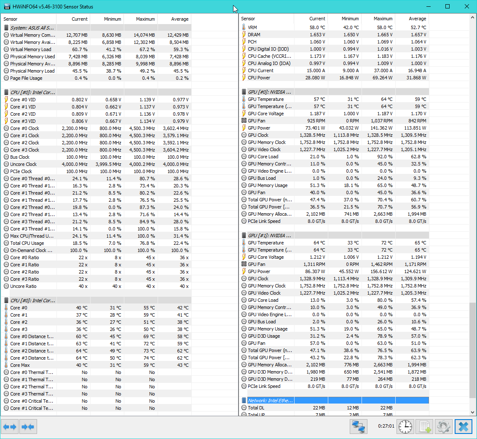This screenshot has width=477, height=439.
Task: Click the thermometer icon beside Core Max
Action: 6,365
